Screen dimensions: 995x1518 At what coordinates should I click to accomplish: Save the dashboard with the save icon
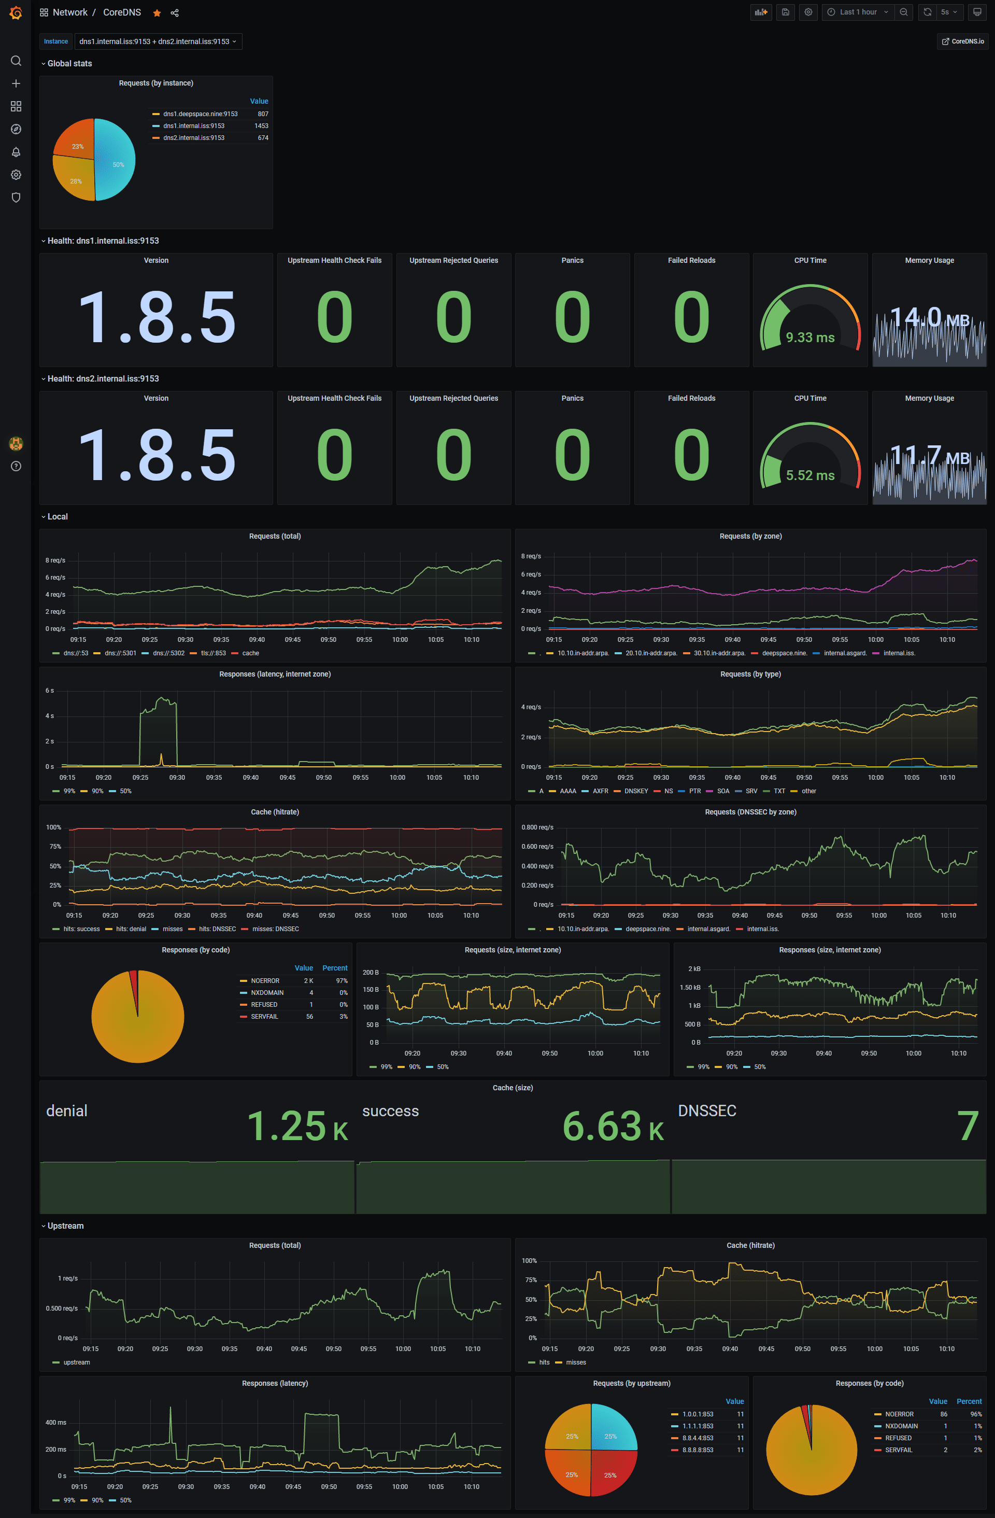coord(785,12)
